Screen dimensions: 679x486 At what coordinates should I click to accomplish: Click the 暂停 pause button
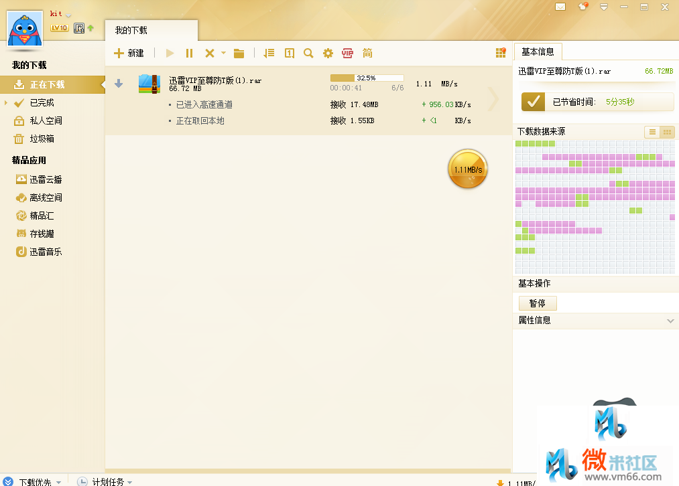coord(538,303)
